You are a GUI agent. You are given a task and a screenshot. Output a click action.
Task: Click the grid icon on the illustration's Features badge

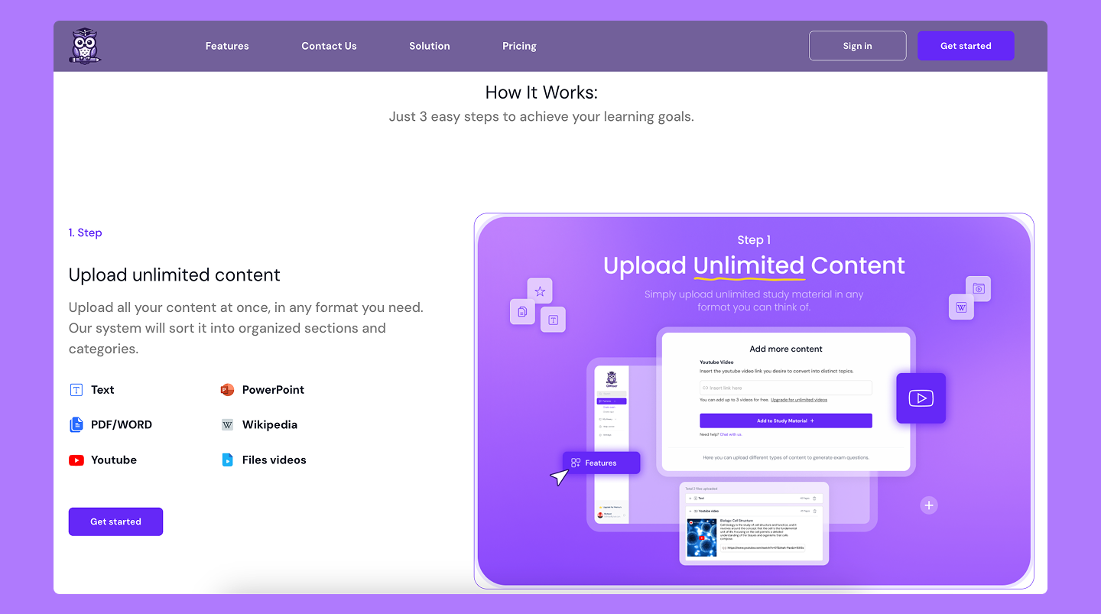pos(576,463)
